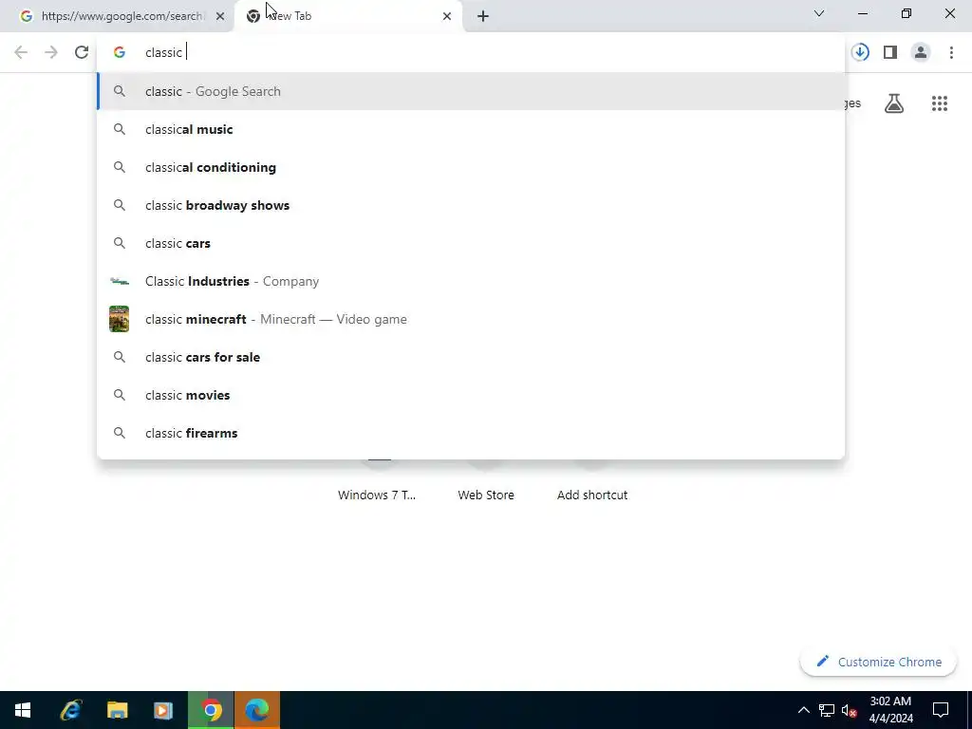Click the address bar text field
The height and width of the screenshot is (729, 972).
(471, 52)
